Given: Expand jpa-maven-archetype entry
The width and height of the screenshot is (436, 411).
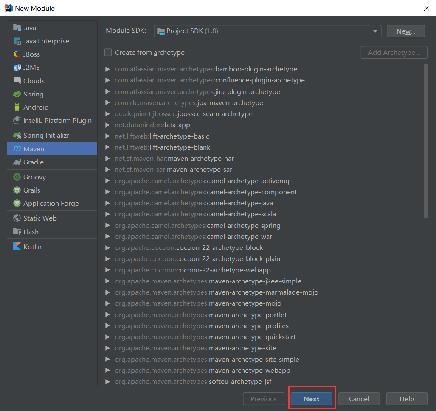Looking at the screenshot, I should (x=107, y=103).
